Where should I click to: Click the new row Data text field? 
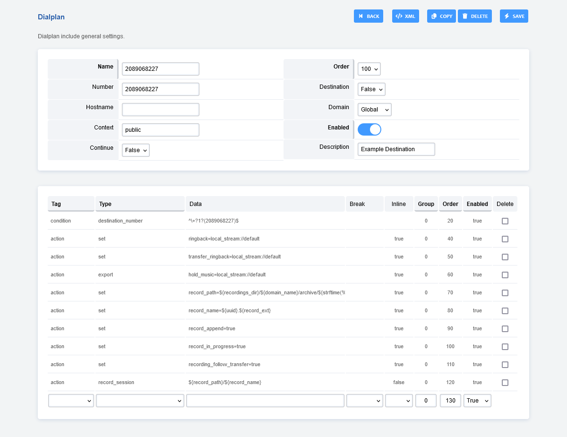pyautogui.click(x=265, y=401)
